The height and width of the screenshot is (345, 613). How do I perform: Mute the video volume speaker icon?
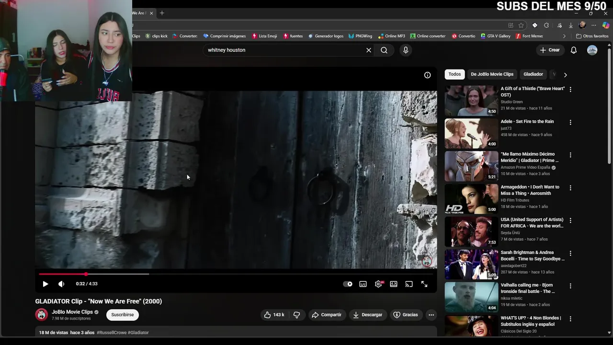[x=61, y=284]
